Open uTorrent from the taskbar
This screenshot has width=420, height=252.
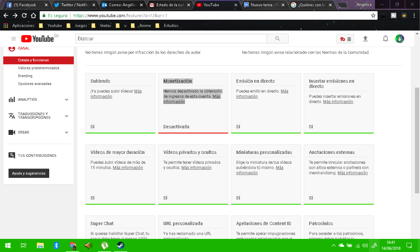(105, 245)
